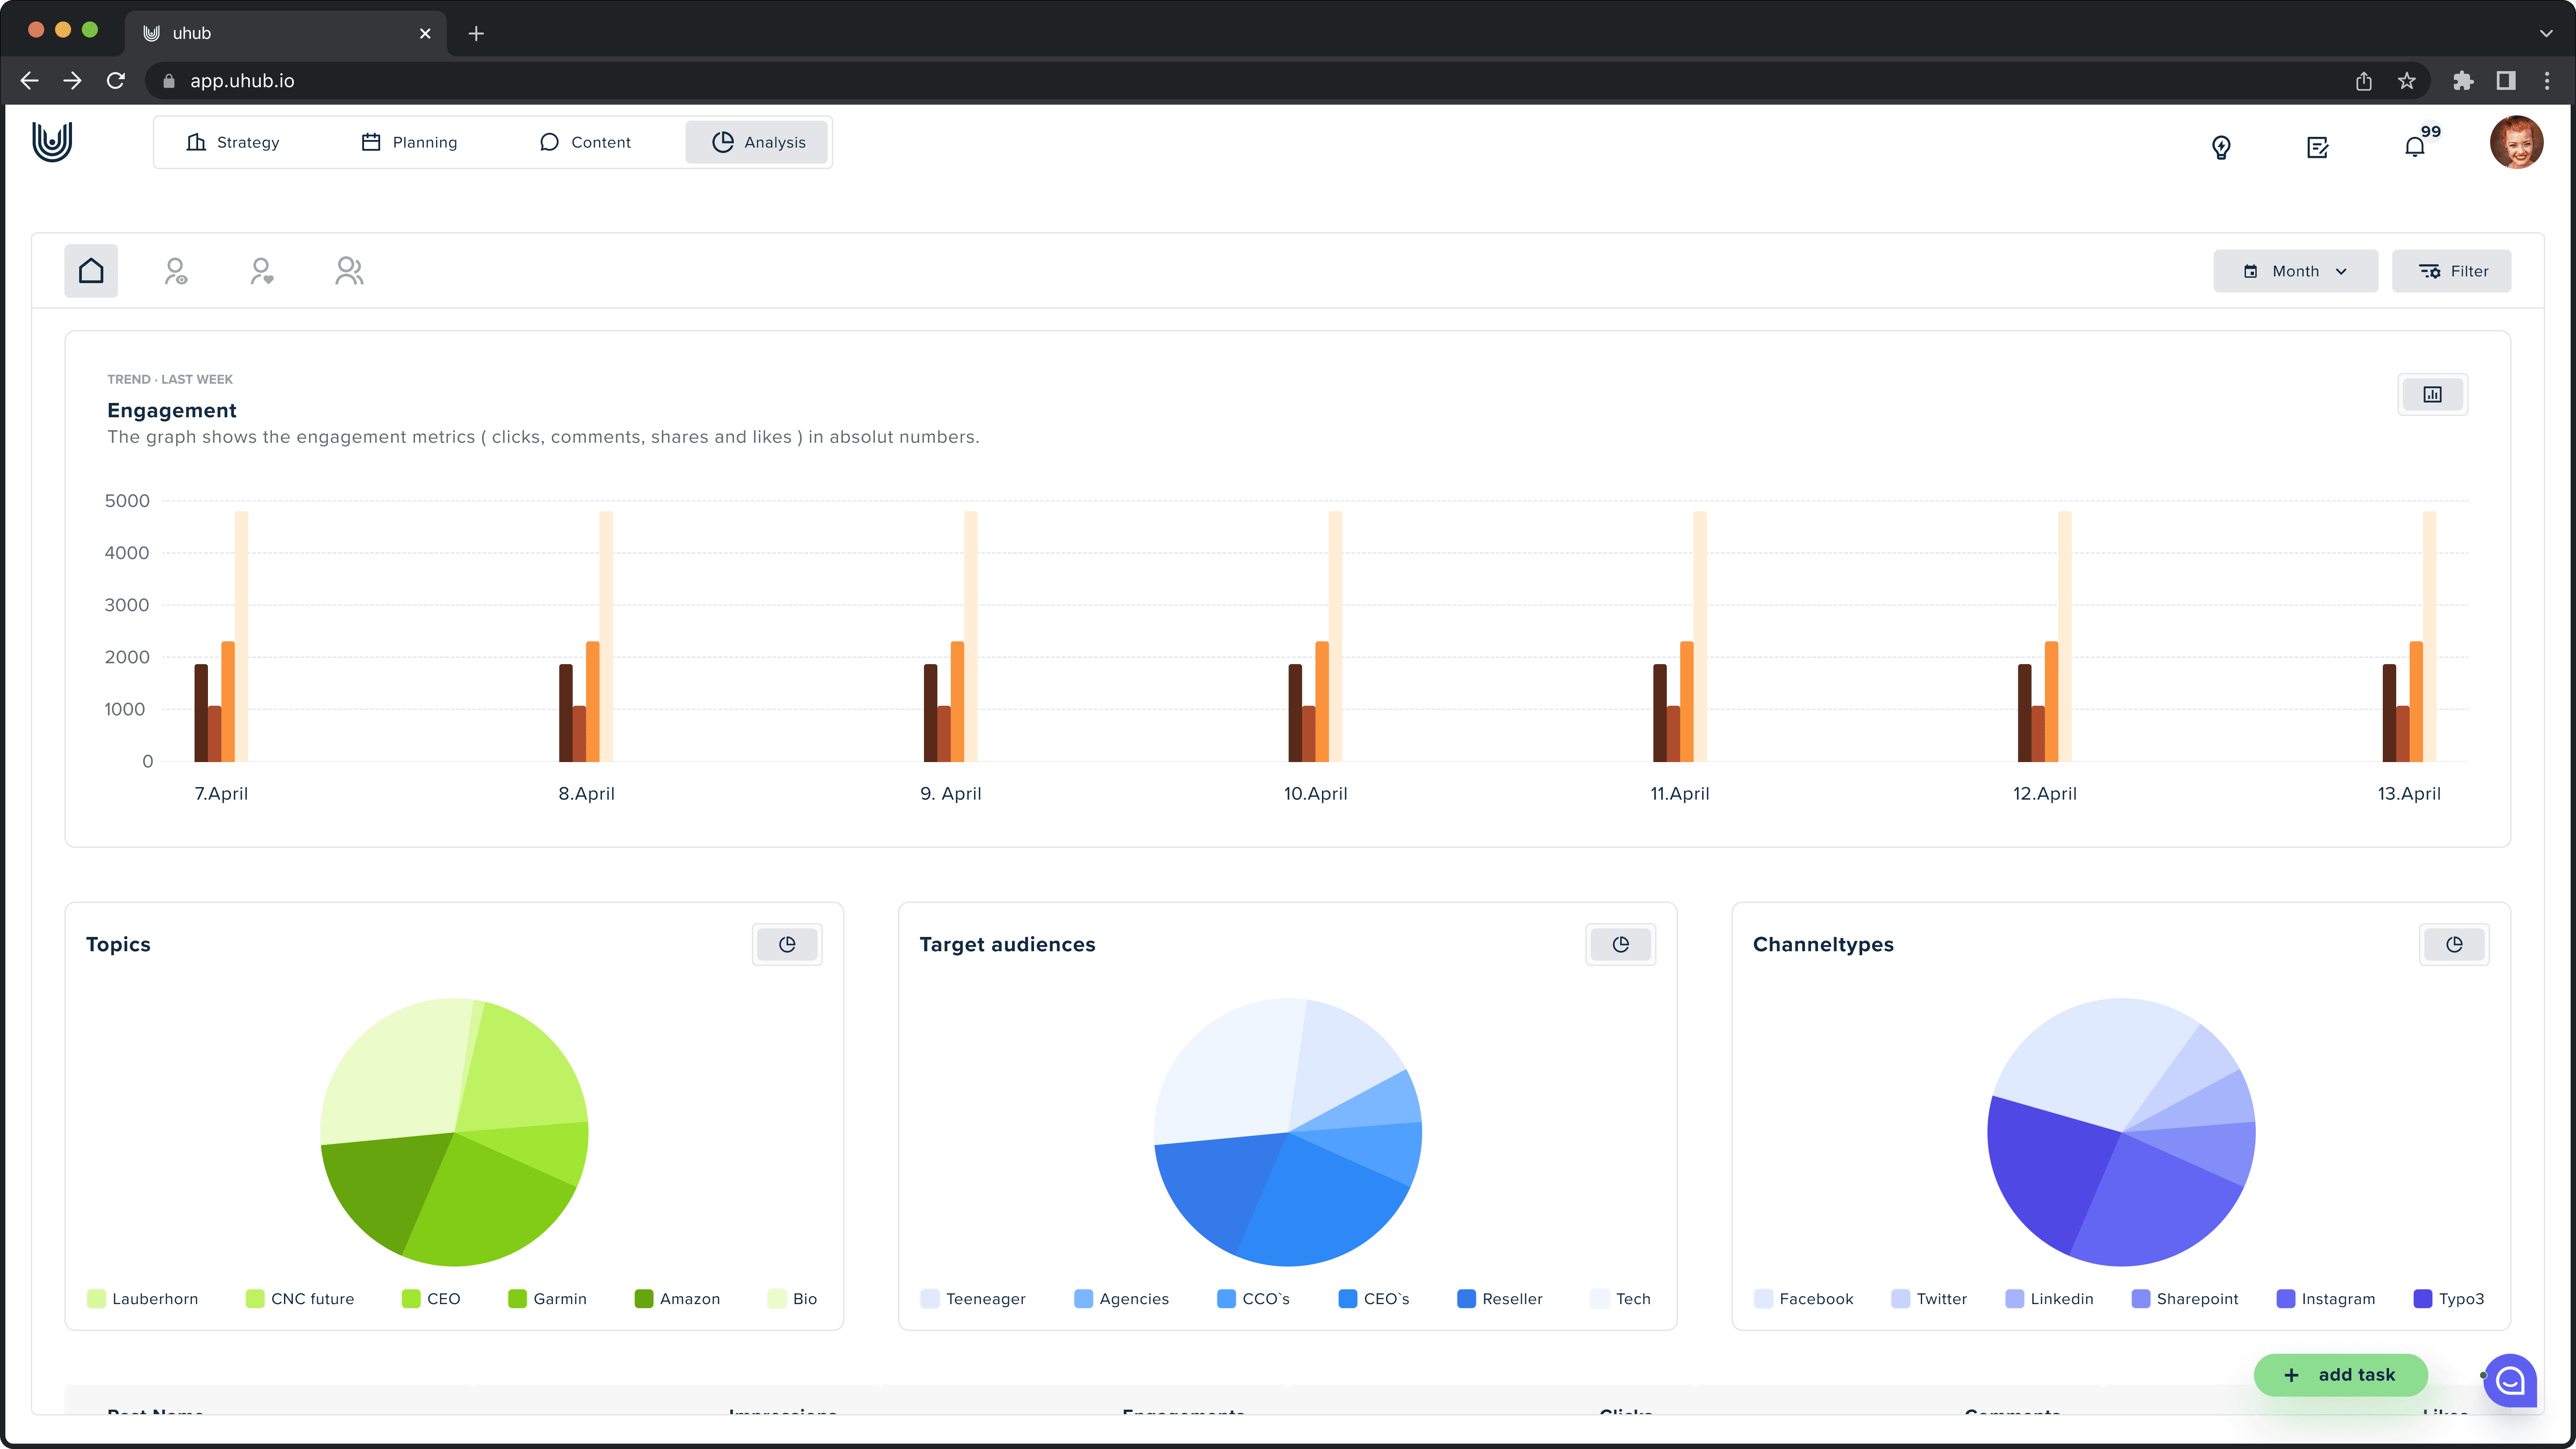The height and width of the screenshot is (1449, 2576).
Task: Open the Filter options
Action: [x=2451, y=271]
